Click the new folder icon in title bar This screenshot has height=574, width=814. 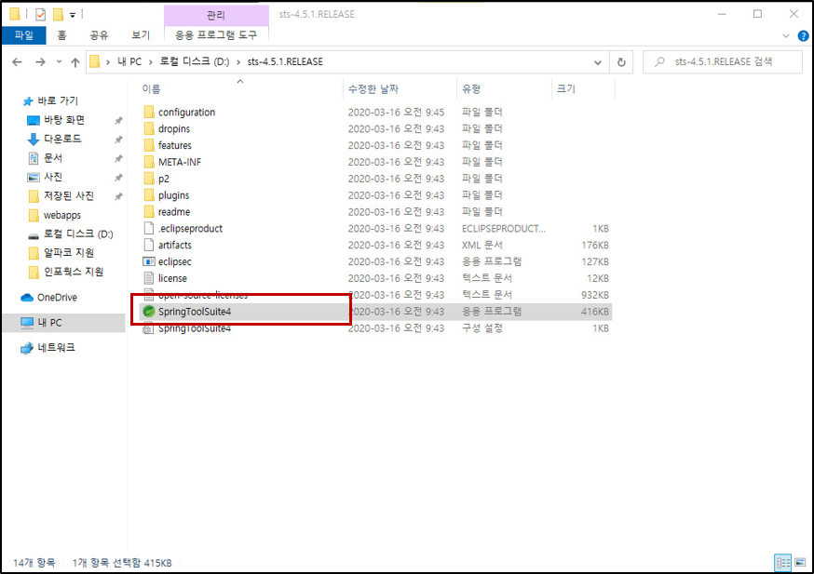(58, 15)
